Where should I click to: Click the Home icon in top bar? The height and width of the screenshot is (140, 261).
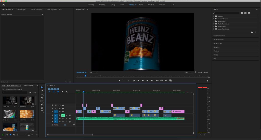4,5
